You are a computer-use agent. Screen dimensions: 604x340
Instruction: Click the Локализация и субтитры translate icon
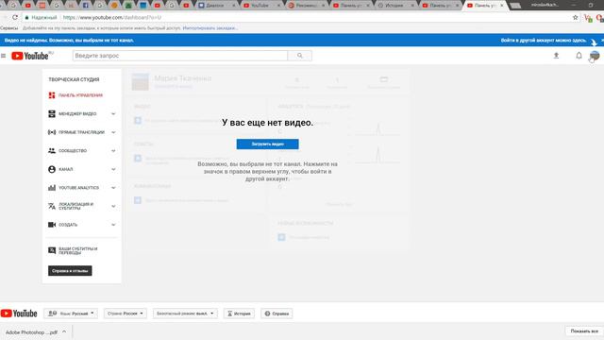click(x=52, y=206)
